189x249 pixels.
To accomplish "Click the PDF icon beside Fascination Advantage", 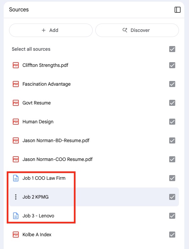I will [x=16, y=84].
